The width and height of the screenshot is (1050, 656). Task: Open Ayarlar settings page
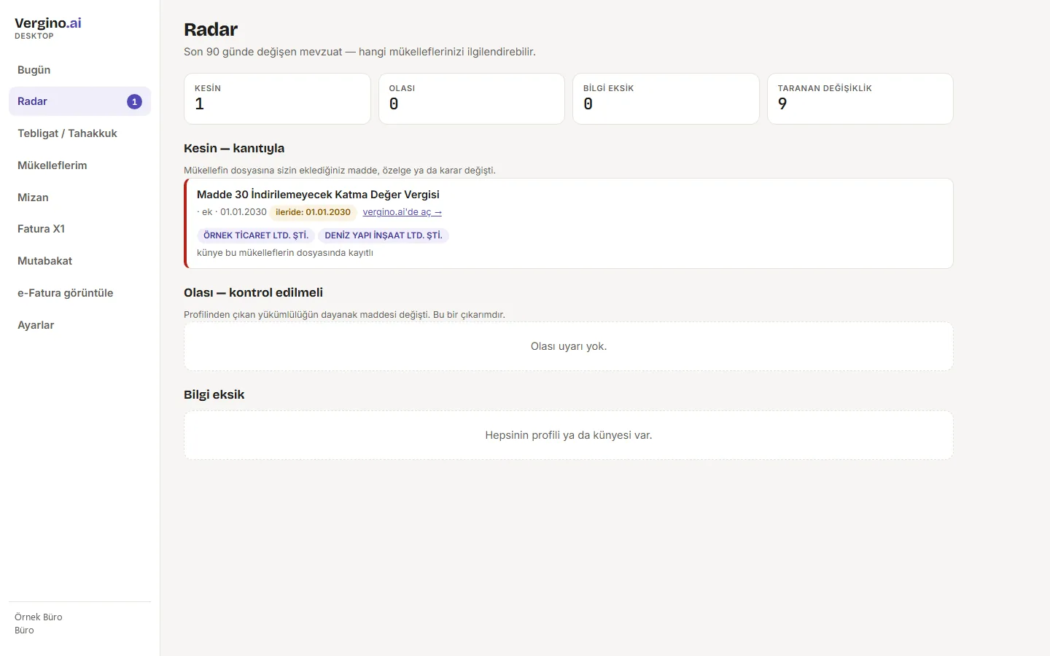point(79,325)
